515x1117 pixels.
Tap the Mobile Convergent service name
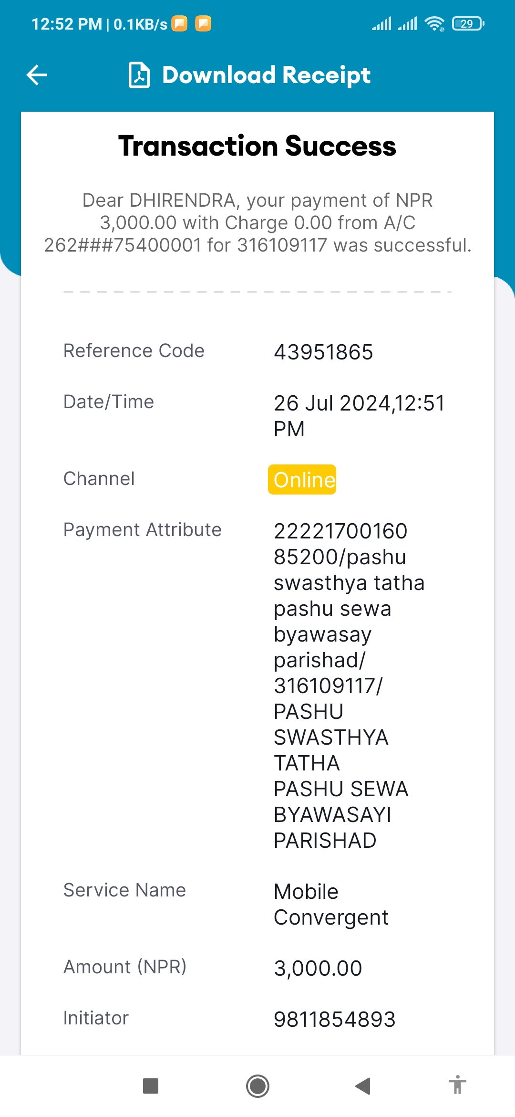[x=331, y=905]
